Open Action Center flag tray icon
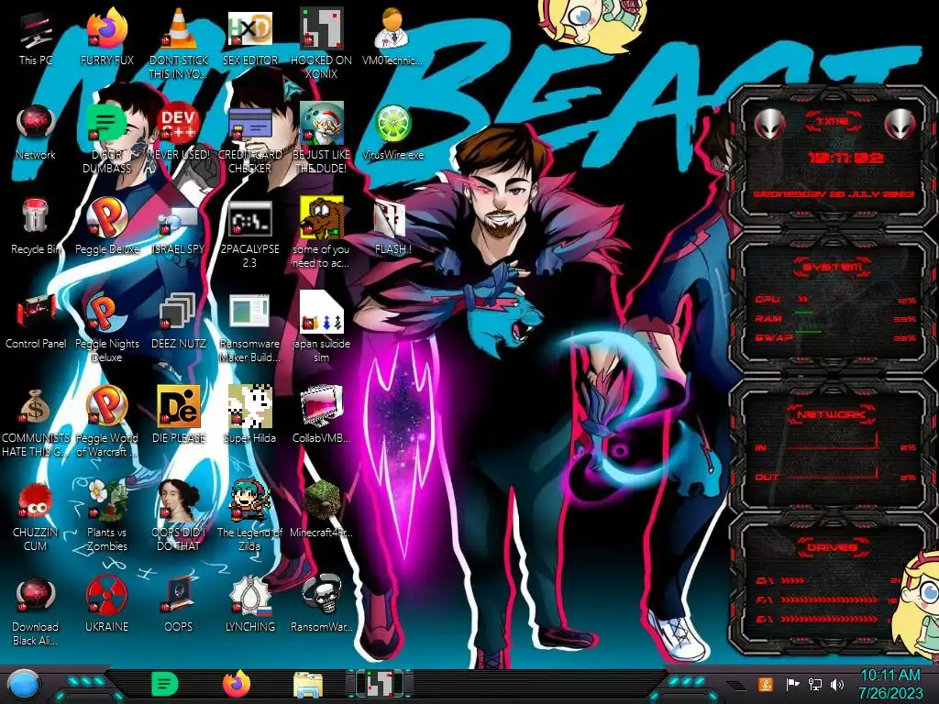 792,684
